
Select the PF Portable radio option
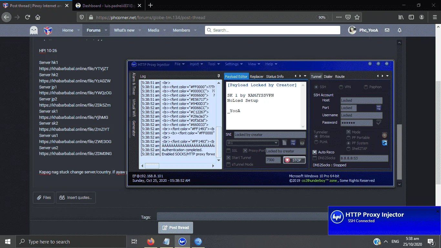click(x=348, y=138)
